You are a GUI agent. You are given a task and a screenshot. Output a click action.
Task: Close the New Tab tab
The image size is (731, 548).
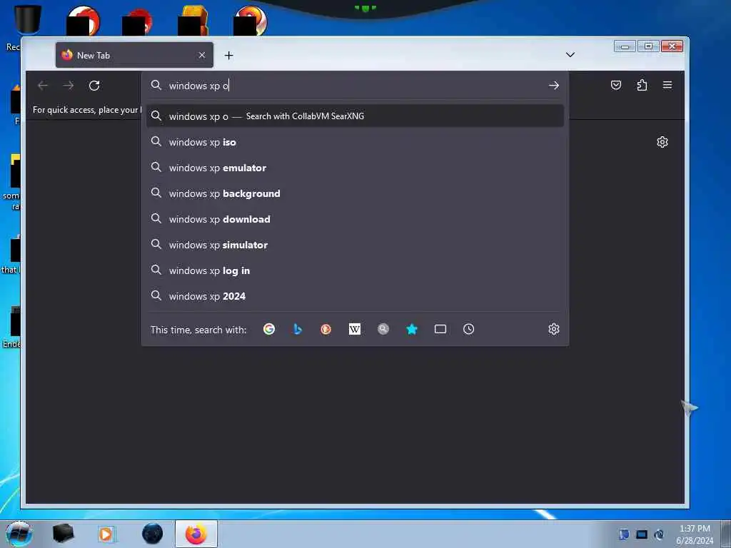point(202,55)
